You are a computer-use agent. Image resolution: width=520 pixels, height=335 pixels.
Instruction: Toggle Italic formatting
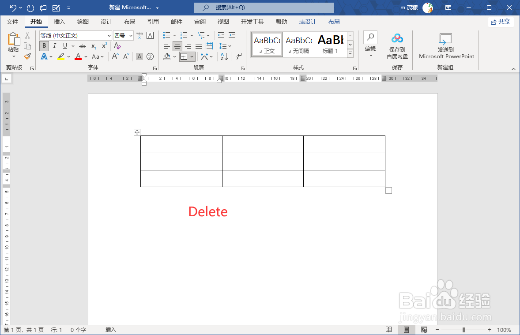(54, 46)
